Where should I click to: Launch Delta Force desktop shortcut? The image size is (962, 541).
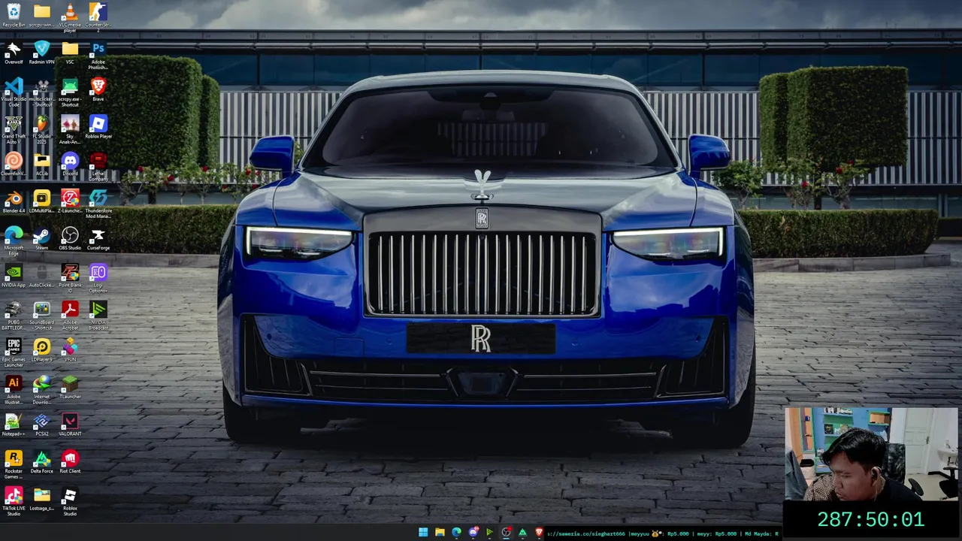[41, 461]
